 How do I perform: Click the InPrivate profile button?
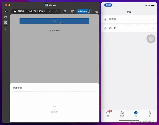coord(84,11)
